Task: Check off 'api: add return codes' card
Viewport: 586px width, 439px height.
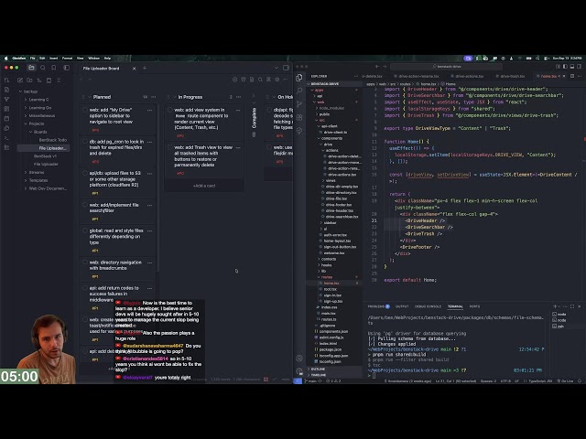Action: coord(85,288)
